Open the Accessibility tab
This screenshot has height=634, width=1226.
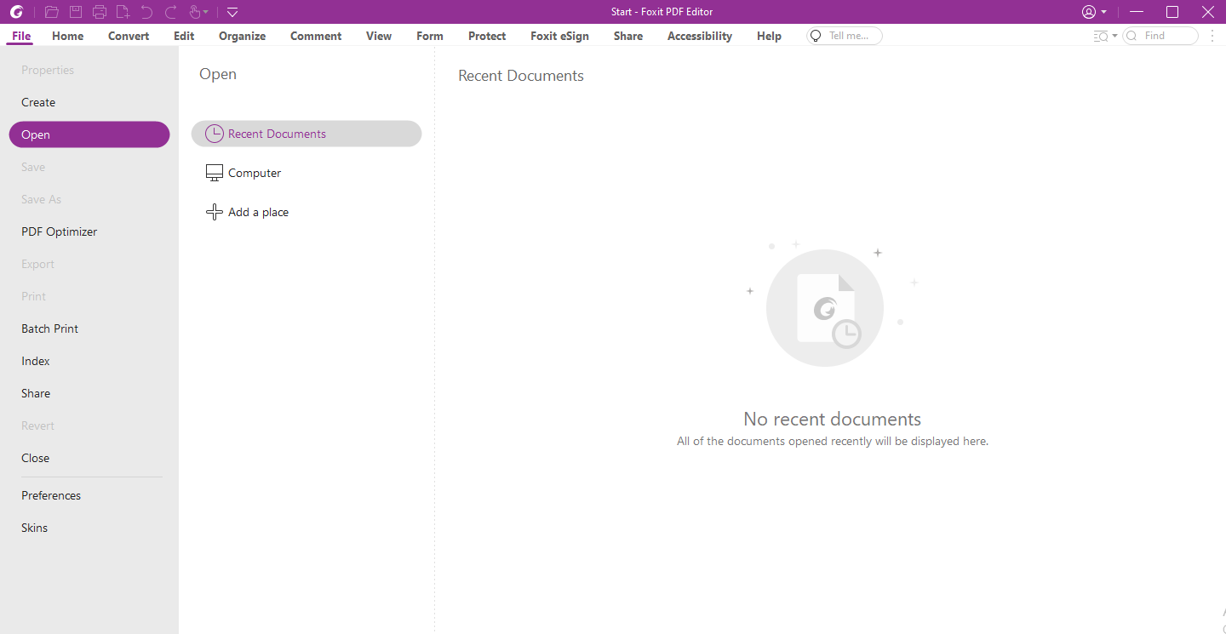(700, 36)
